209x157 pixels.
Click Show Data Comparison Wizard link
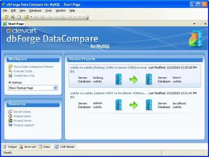33,67
